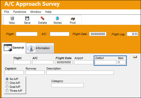This screenshot has width=141, height=98.
Task: Click the New toolbar label
Action: tap(12, 23)
